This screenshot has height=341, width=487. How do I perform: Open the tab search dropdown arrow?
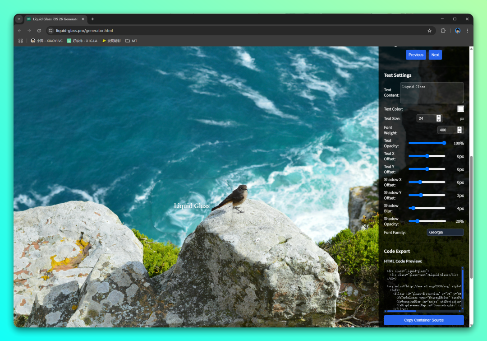[x=19, y=19]
